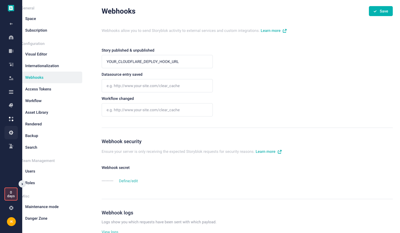Image resolution: width=400 pixels, height=233 pixels.
Task: Click the Settings gear icon
Action: click(11, 133)
